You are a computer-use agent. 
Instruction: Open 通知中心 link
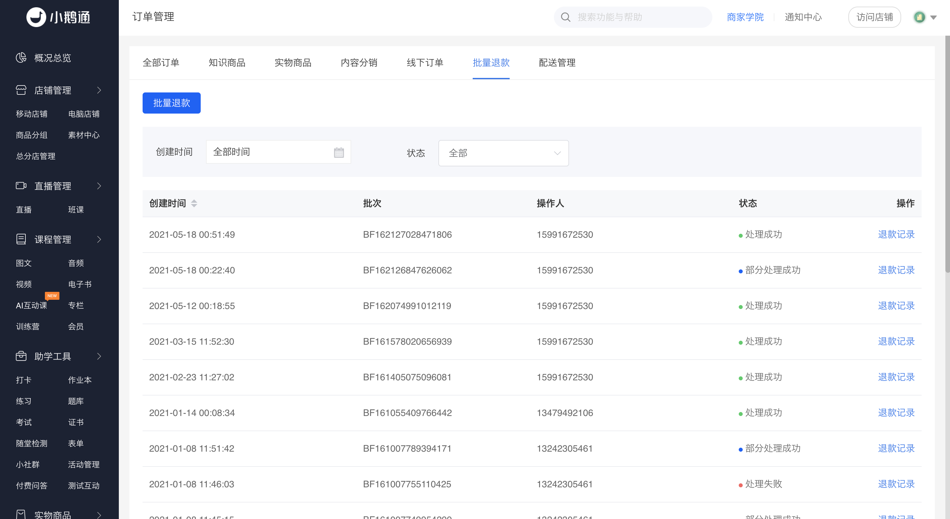(x=803, y=17)
